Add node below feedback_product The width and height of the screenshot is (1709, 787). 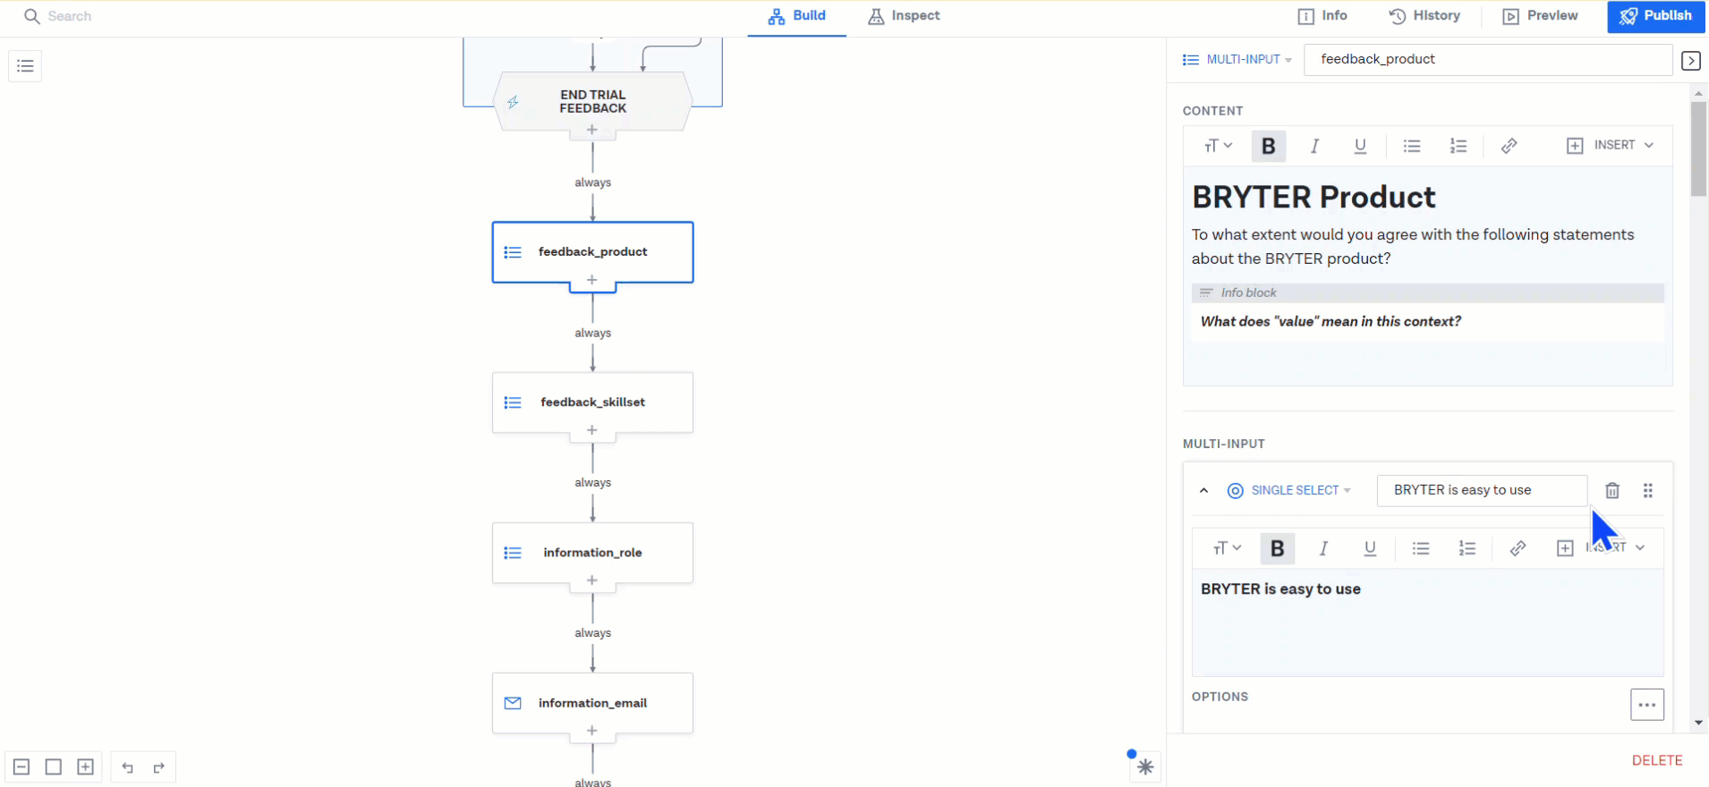pos(592,280)
